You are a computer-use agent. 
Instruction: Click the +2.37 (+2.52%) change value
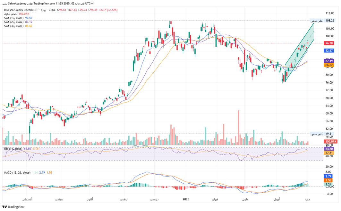pyautogui.click(x=108, y=10)
